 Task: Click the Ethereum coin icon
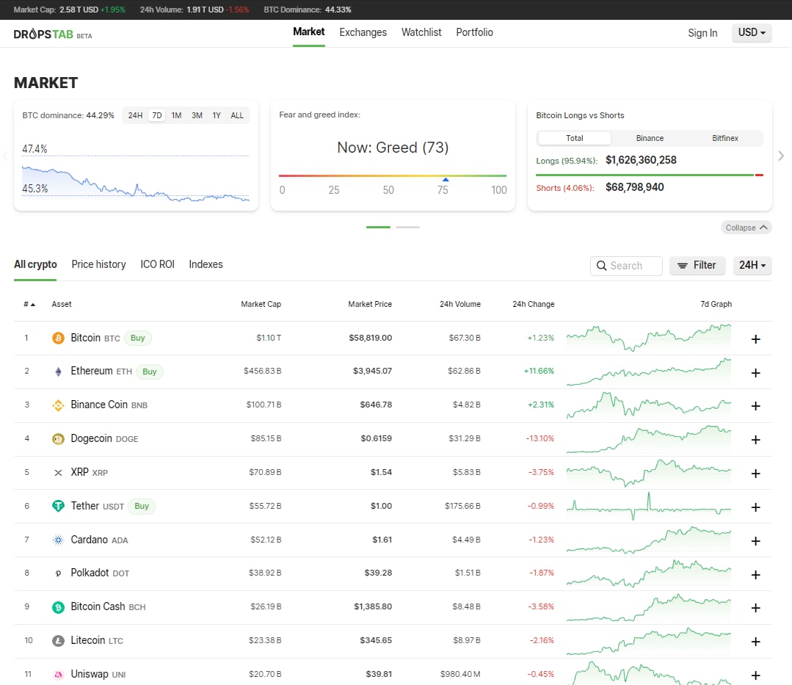tap(58, 372)
